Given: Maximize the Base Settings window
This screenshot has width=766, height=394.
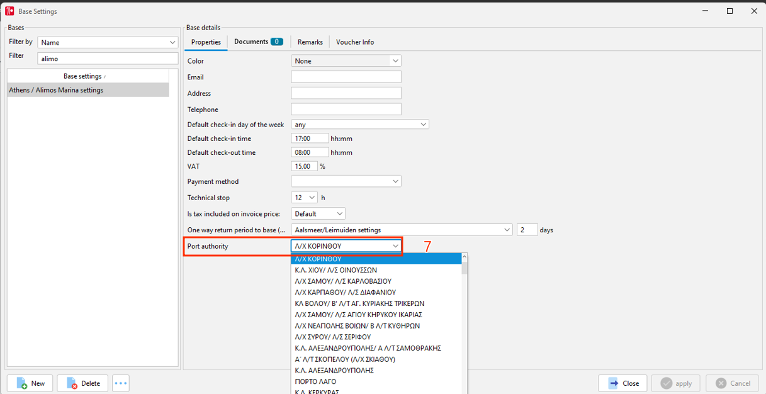Looking at the screenshot, I should coord(730,11).
